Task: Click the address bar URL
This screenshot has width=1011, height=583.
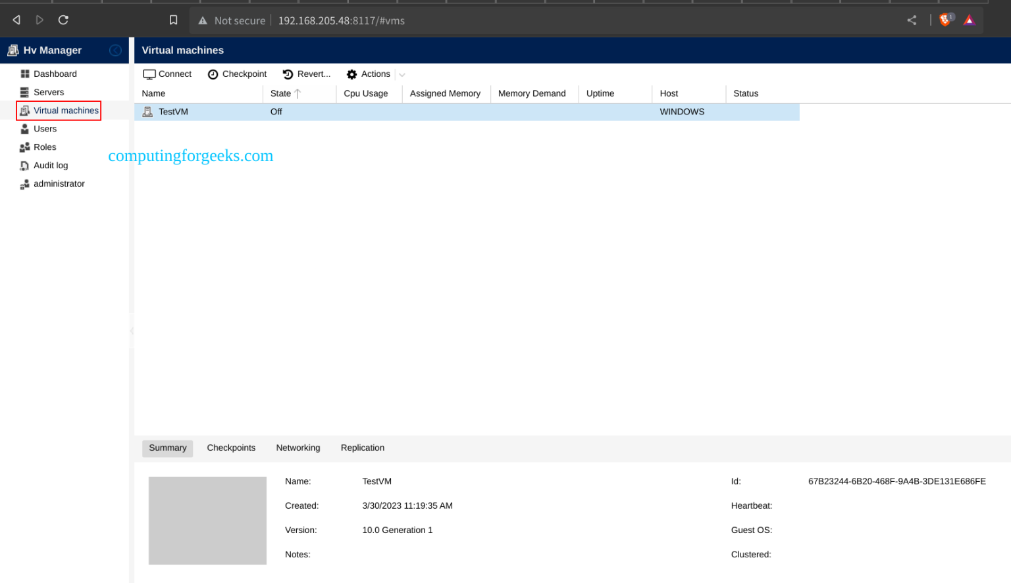Action: [x=341, y=20]
